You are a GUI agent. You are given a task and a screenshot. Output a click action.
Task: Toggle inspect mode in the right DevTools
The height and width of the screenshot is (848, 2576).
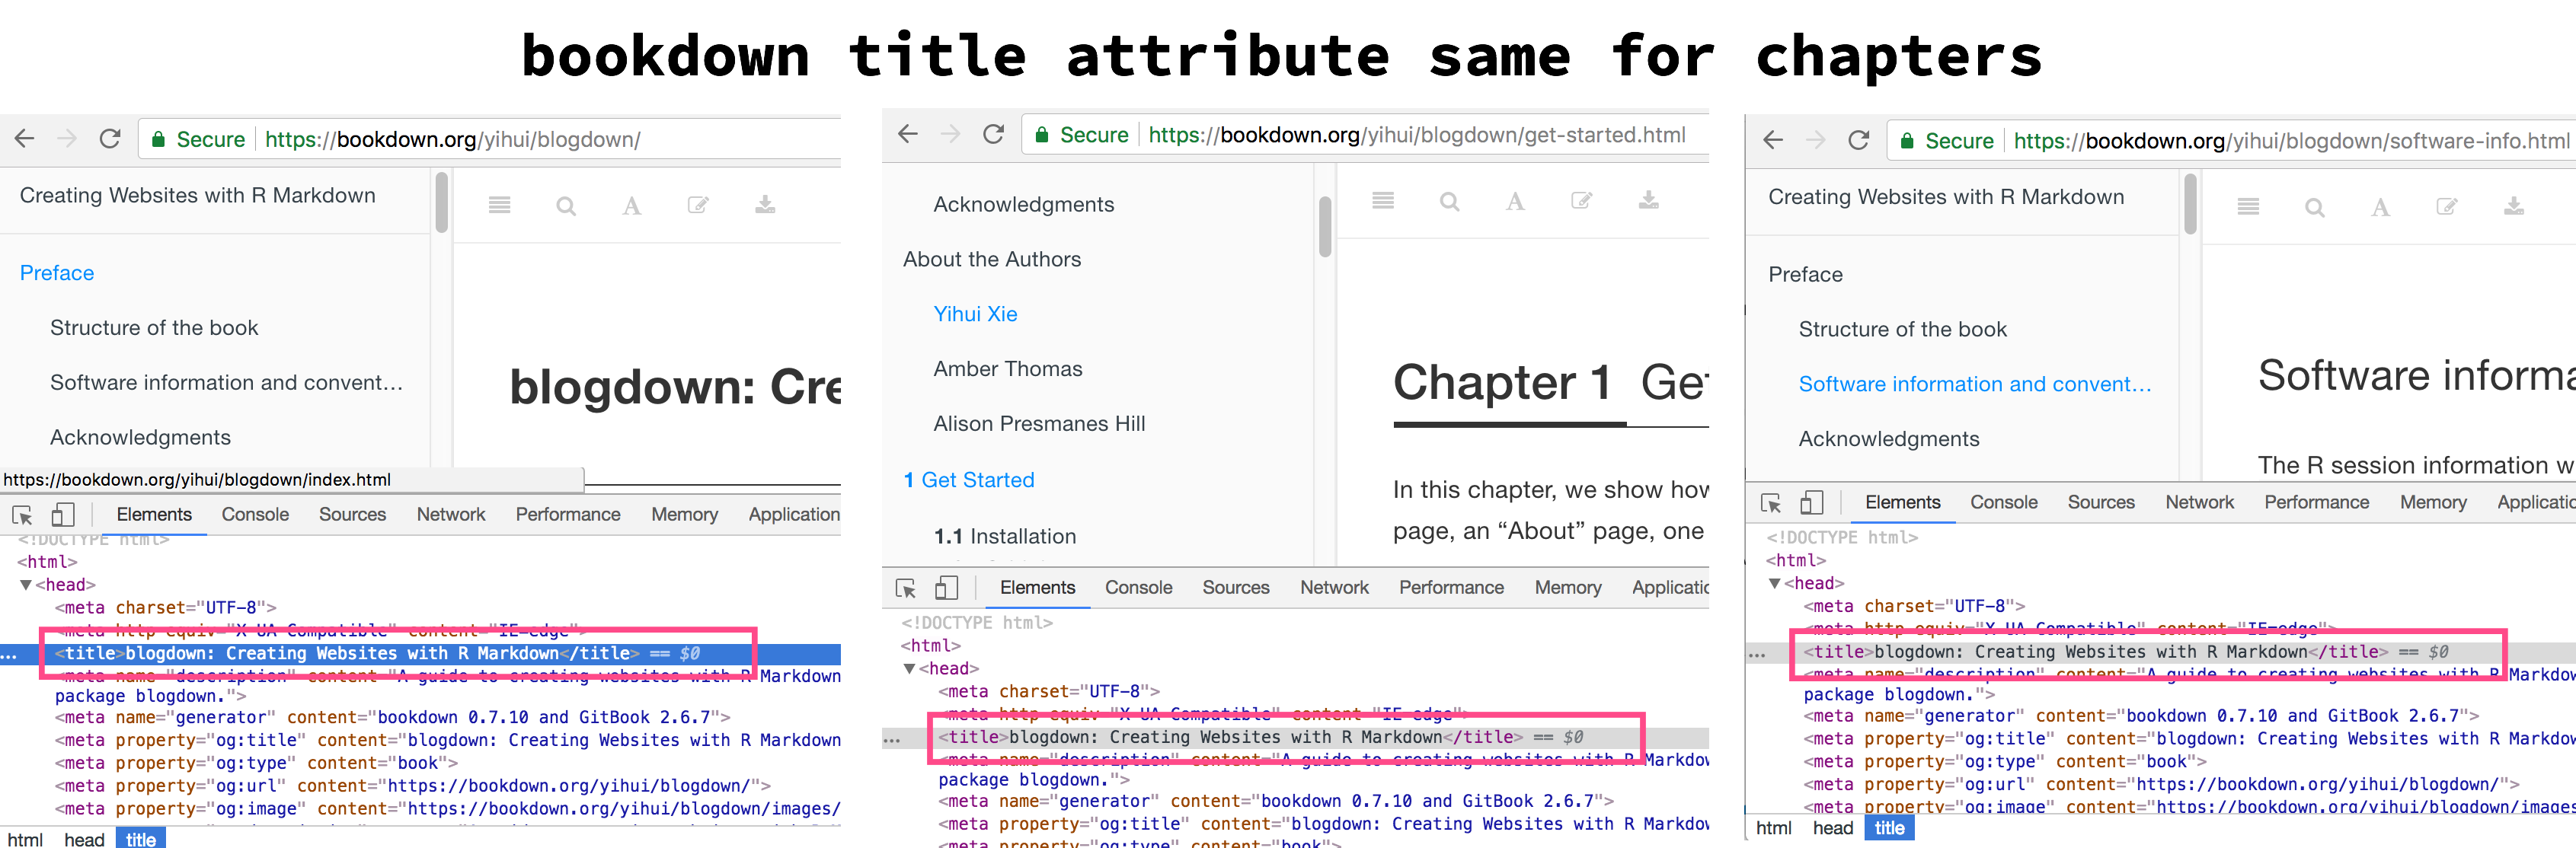click(x=1771, y=503)
